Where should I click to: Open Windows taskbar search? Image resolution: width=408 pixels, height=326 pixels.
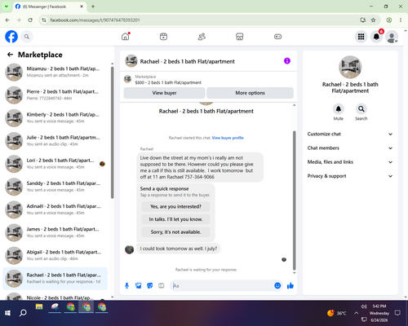pyautogui.click(x=23, y=313)
